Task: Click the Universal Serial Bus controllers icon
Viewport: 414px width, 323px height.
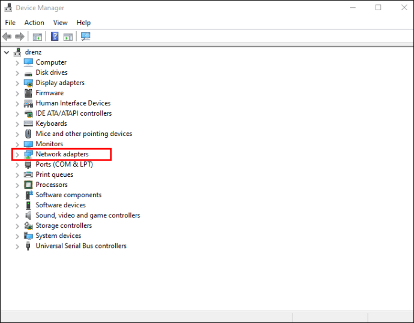Action: click(x=28, y=246)
